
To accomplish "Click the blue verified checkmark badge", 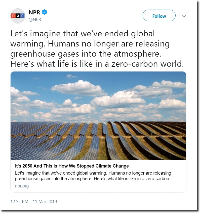I will [45, 12].
